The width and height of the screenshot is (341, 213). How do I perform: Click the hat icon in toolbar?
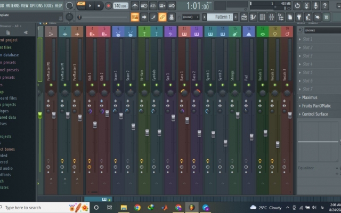pyautogui.click(x=172, y=17)
